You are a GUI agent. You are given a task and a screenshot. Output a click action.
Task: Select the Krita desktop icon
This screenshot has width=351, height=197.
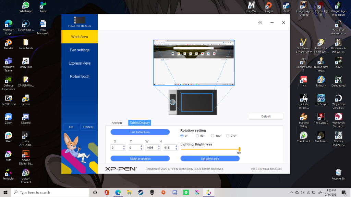coord(9,156)
